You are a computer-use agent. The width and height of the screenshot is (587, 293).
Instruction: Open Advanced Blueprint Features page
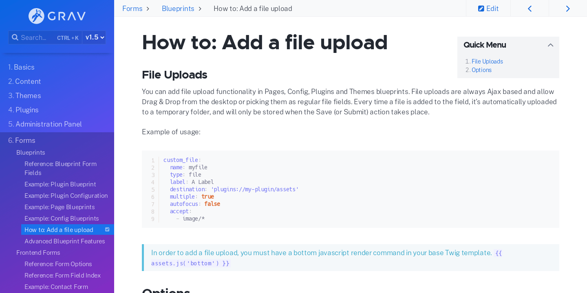(64, 241)
